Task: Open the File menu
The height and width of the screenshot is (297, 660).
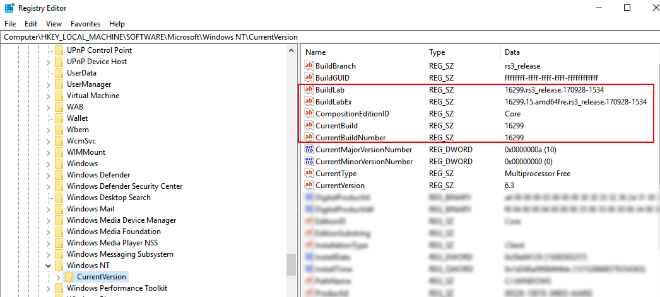Action: coord(10,24)
